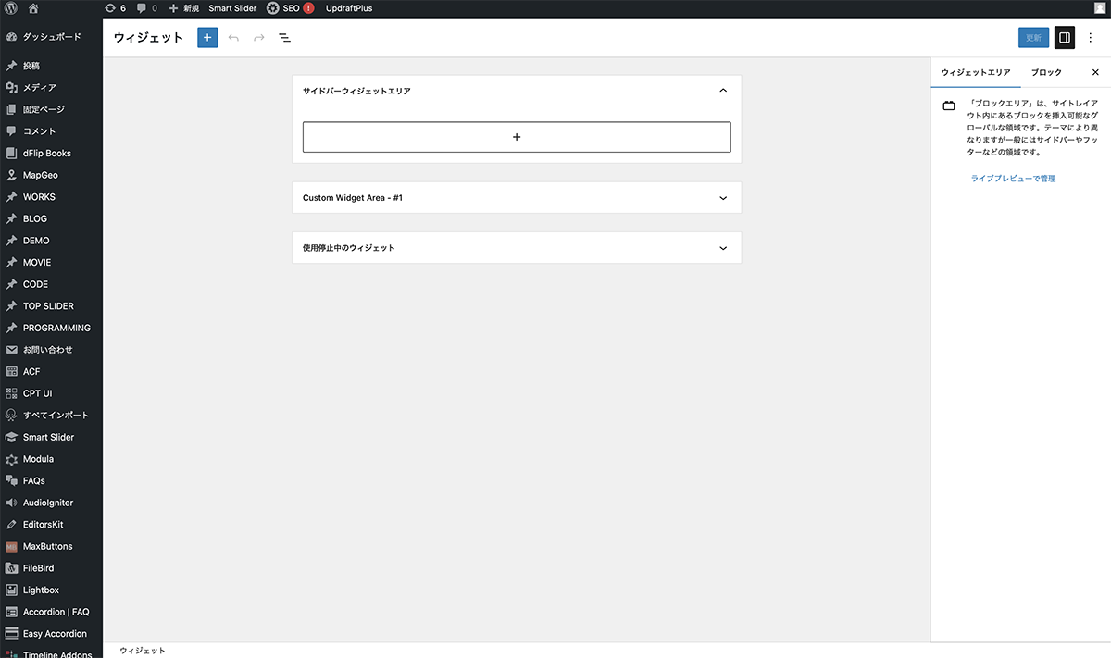The image size is (1111, 658).
Task: Follow the ライブプレビューで管理 link
Action: [1013, 179]
